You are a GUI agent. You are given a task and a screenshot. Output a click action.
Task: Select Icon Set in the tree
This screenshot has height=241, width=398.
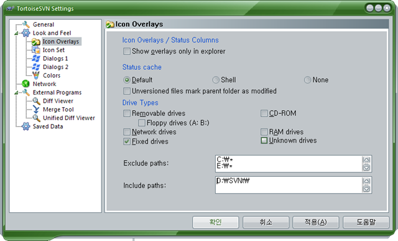[x=53, y=50]
